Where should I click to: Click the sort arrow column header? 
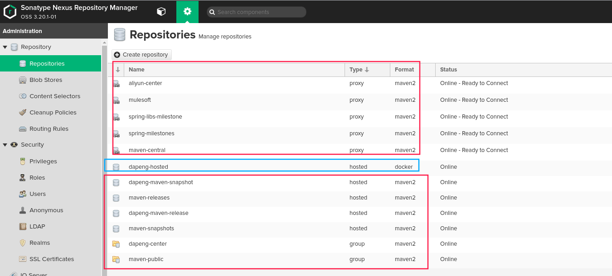click(x=118, y=70)
